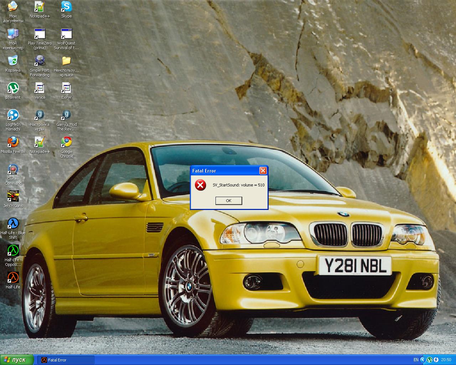Open the пуск Start menu

coord(17,360)
